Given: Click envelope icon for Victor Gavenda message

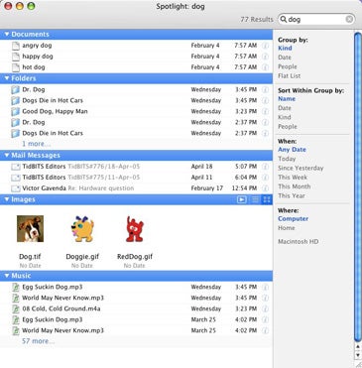Looking at the screenshot, I should pos(16,188).
